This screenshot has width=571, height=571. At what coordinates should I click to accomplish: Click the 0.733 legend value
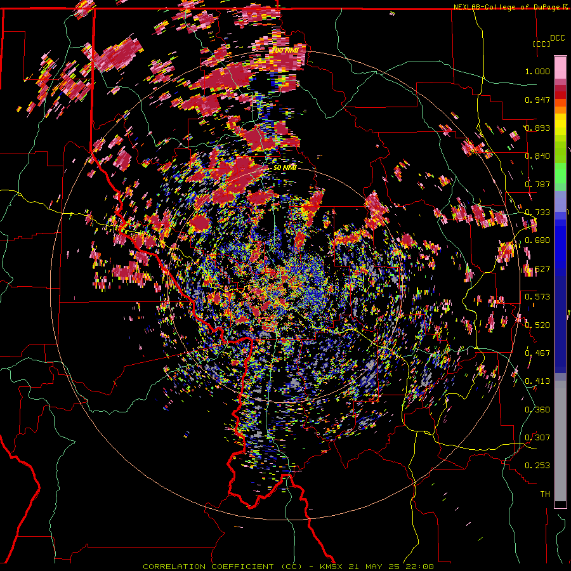[x=537, y=213]
